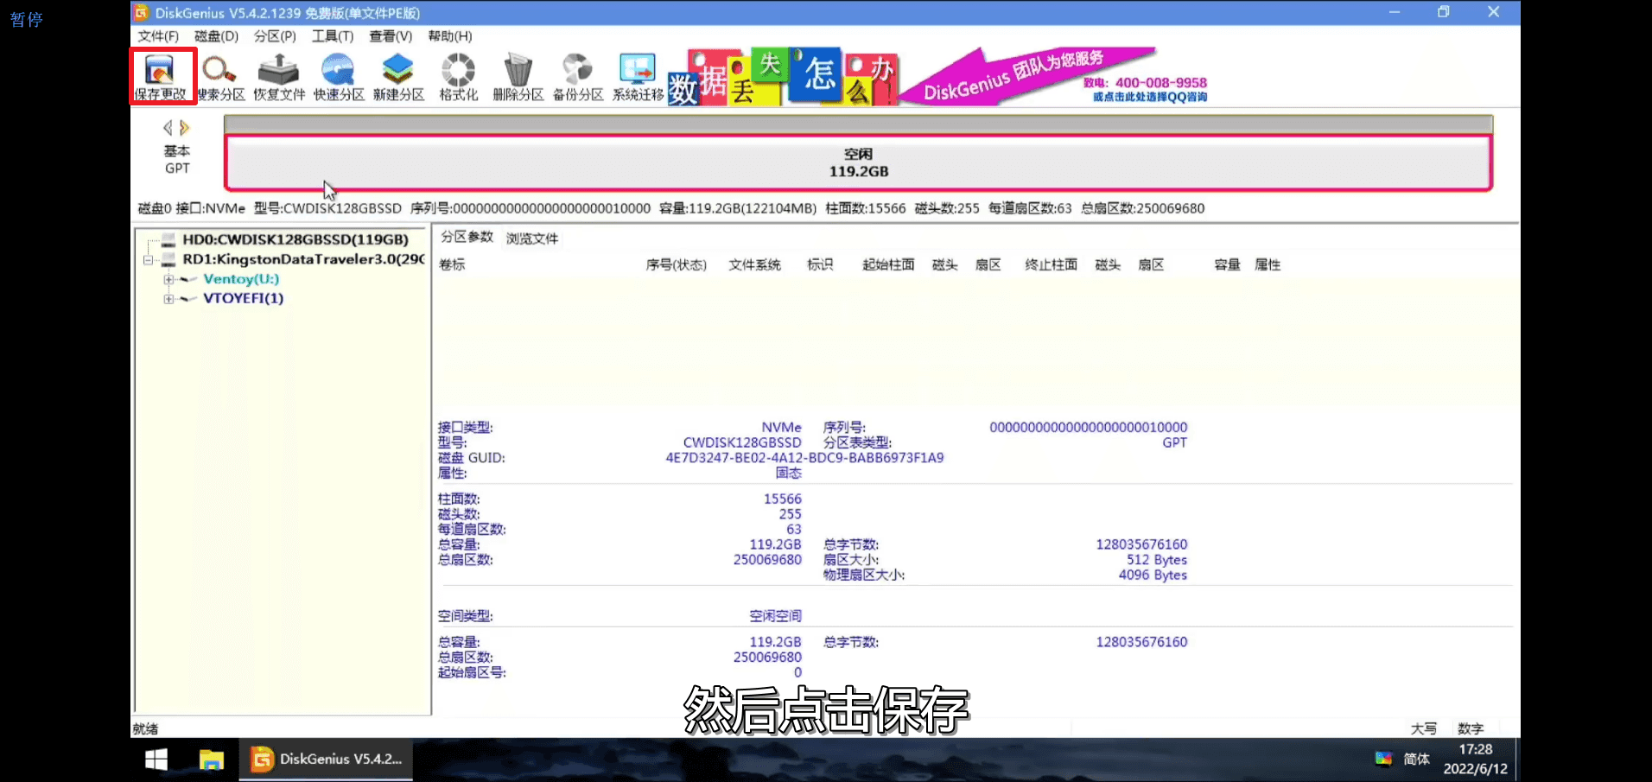Collapse the RD1:KingstonDataTraveler3.0 disk node

click(148, 260)
